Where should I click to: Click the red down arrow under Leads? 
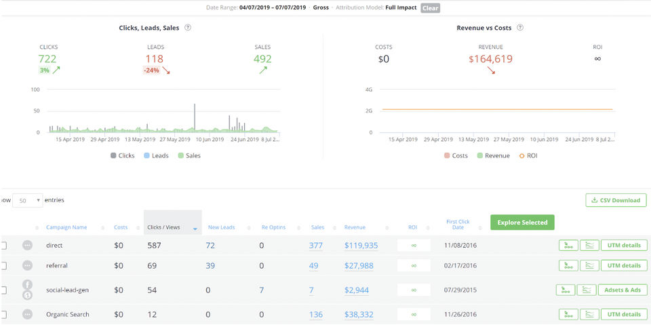(x=166, y=71)
